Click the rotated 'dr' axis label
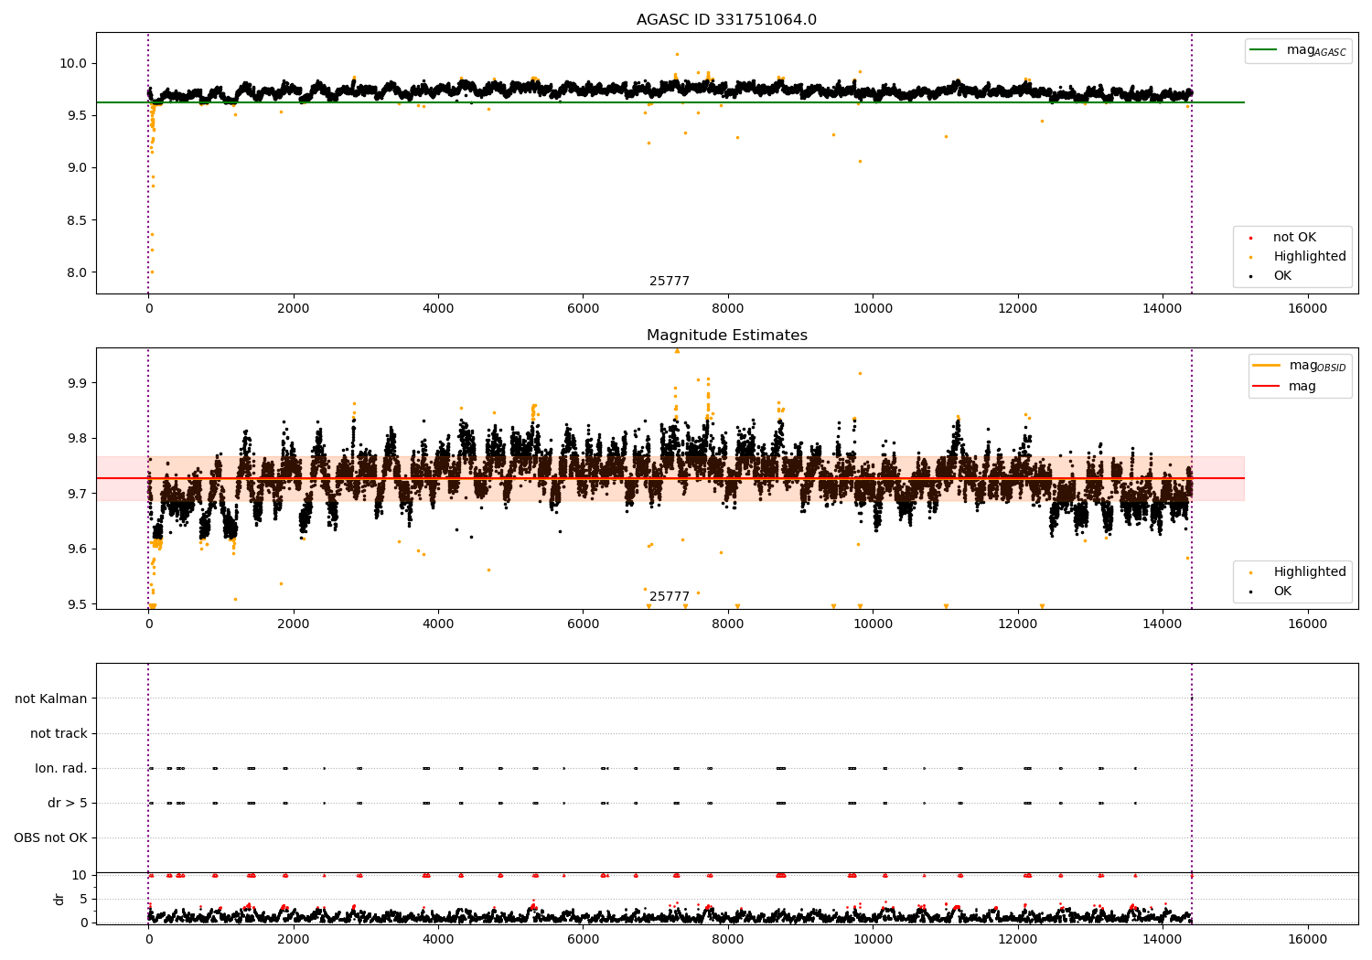Viewport: 1372px width, 960px height. pos(59,899)
